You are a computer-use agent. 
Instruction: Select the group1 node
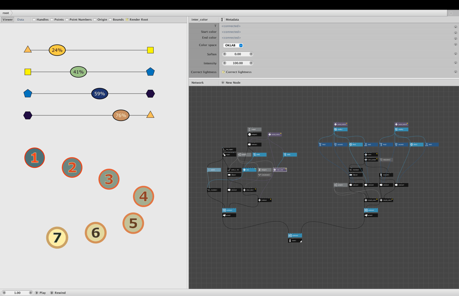click(x=229, y=215)
